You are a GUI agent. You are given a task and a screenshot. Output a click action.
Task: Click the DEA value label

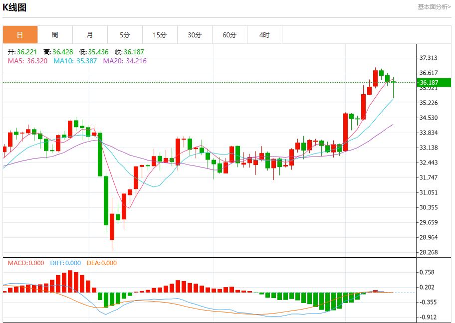point(102,263)
